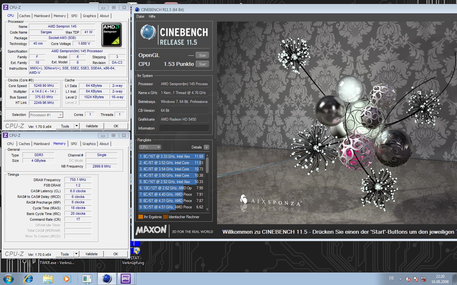Click the AMD Sempron processor logo
457x285 pixels.
click(111, 35)
